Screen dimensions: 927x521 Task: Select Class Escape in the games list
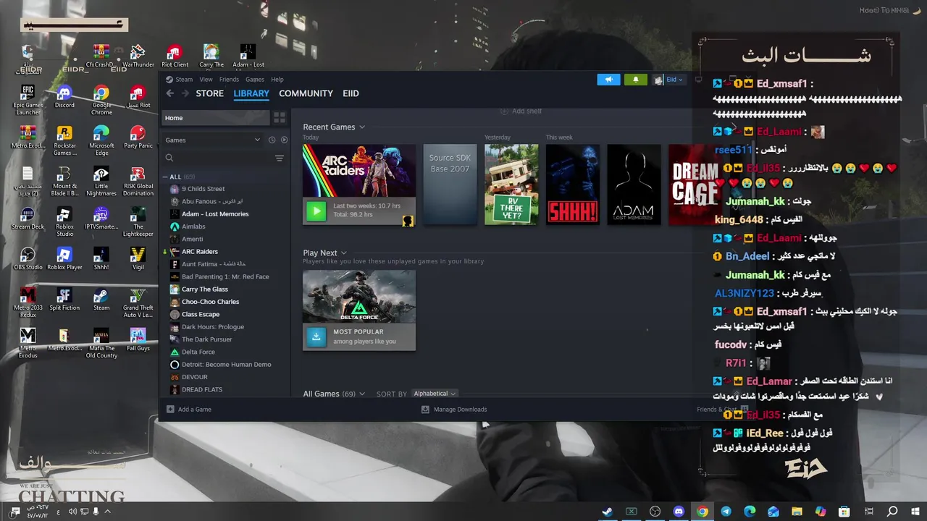click(x=201, y=314)
